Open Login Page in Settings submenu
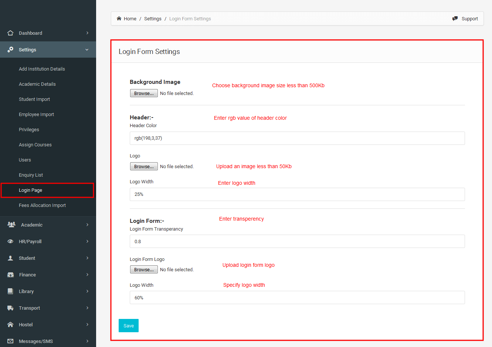The width and height of the screenshot is (492, 347). click(x=31, y=190)
